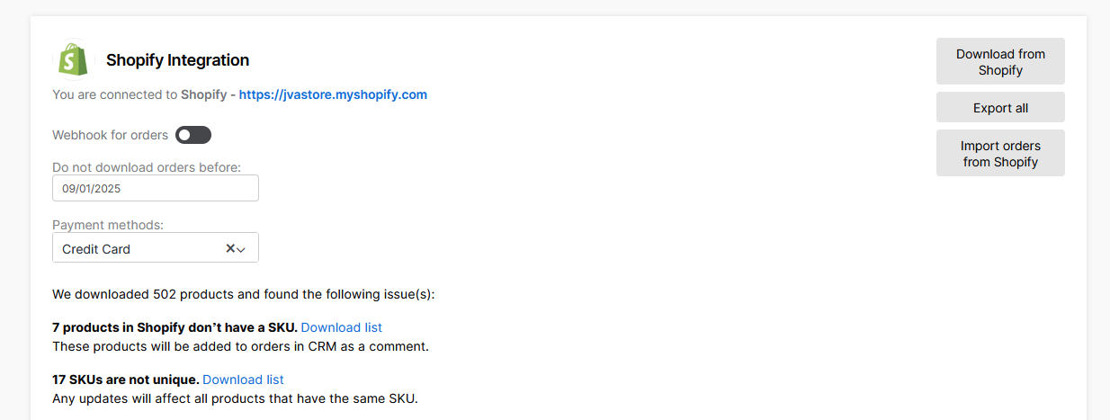The width and height of the screenshot is (1110, 420).
Task: Click the Payment methods label text
Action: [108, 225]
